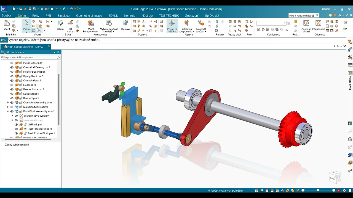Viewport: 353px width, 198px height.
Task: Click the Přetáhnout komponentu icon
Action: point(186,23)
